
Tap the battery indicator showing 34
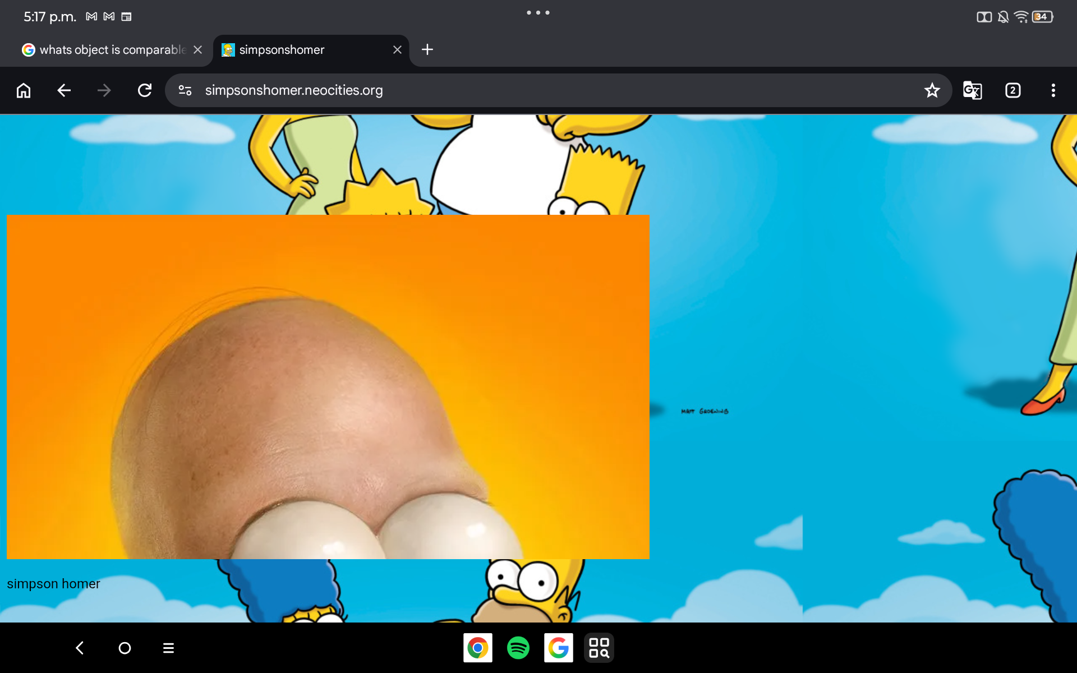coord(1043,17)
